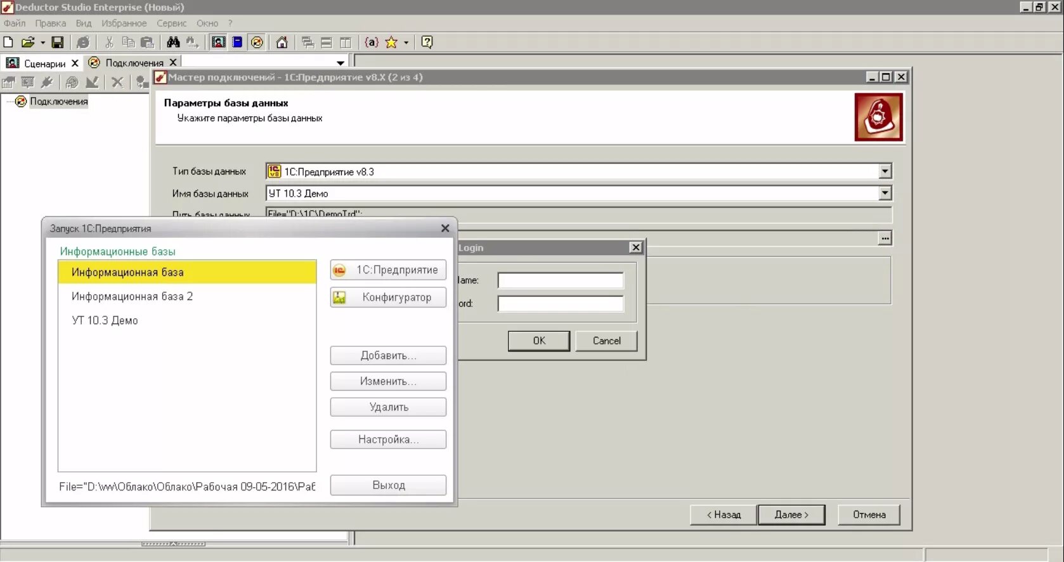The image size is (1064, 562).
Task: Click the Выход button
Action: click(x=388, y=485)
